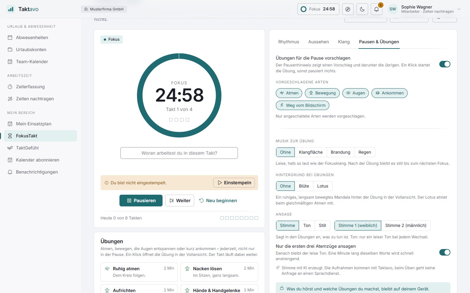This screenshot has width=470, height=293.
Task: Set Ansage to Ton
Action: 307,226
